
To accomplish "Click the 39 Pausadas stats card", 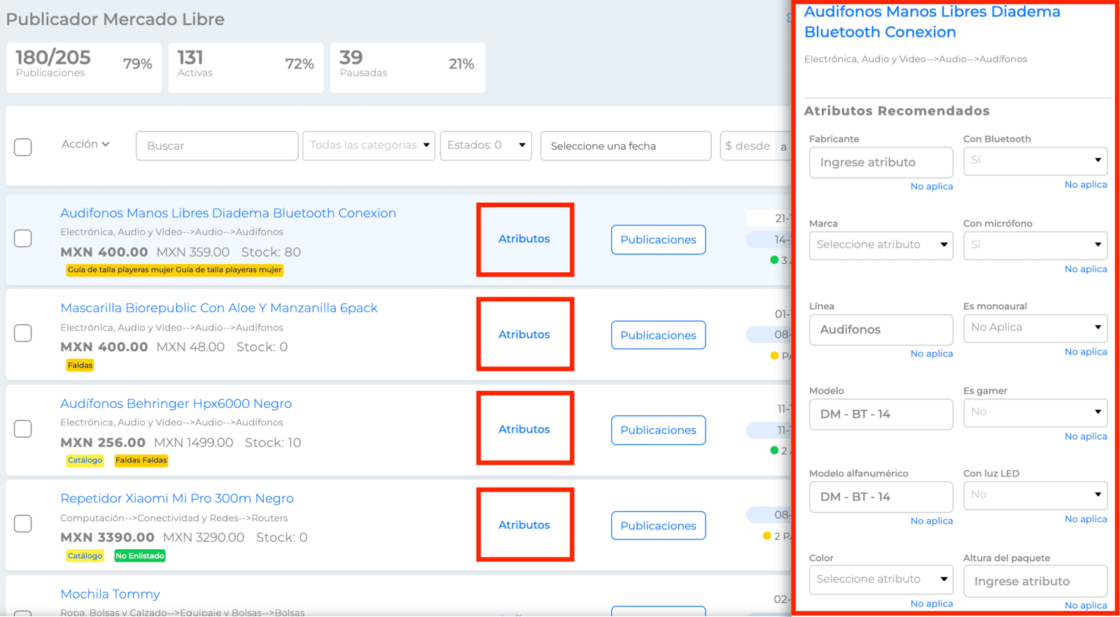I will pyautogui.click(x=407, y=67).
